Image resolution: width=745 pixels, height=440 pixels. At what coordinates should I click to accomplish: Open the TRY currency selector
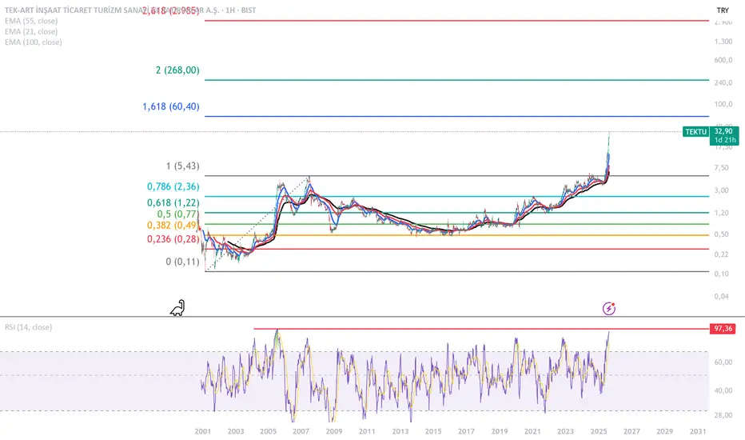coord(722,10)
